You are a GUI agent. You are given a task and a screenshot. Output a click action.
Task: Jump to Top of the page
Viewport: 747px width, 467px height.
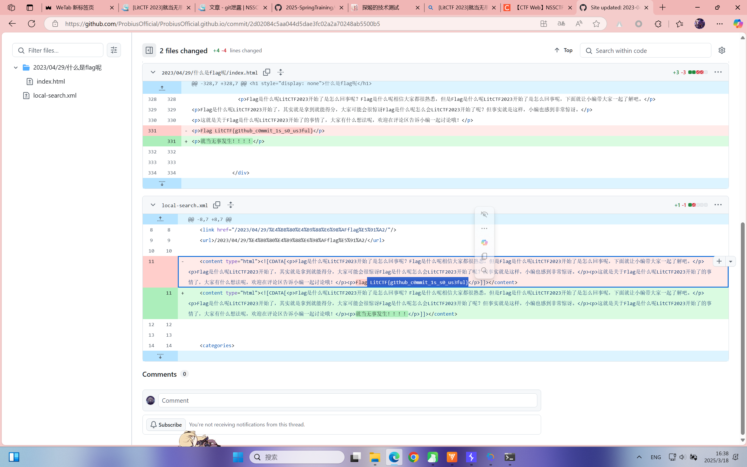[563, 50]
